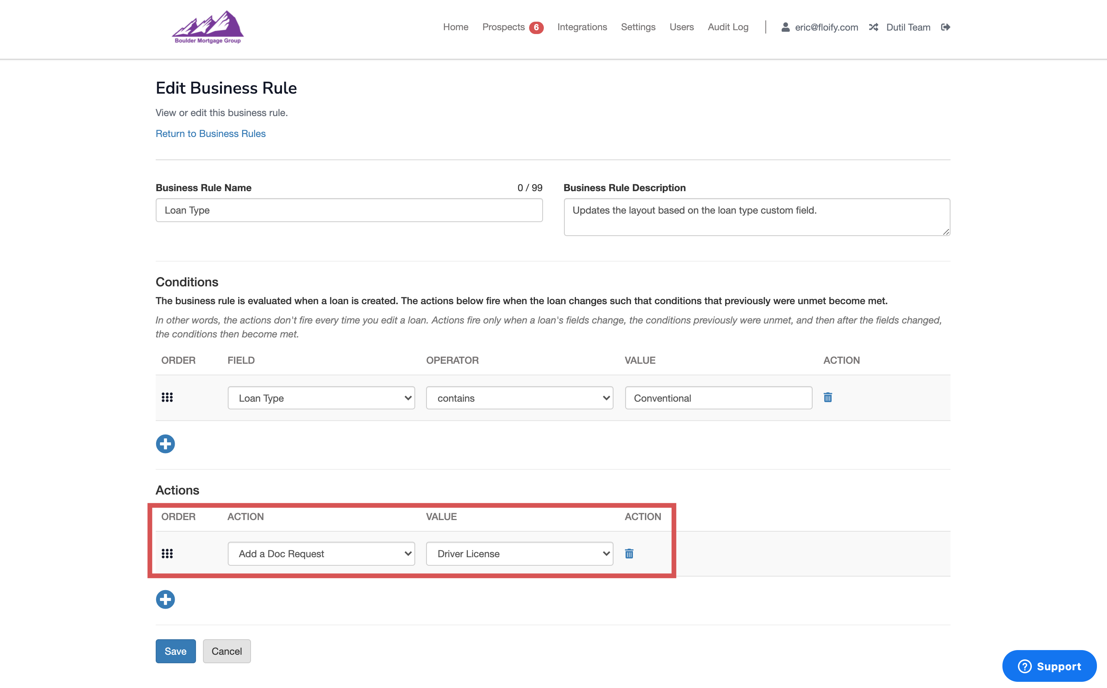
Task: Open the Add a Doc Request dropdown
Action: point(321,554)
